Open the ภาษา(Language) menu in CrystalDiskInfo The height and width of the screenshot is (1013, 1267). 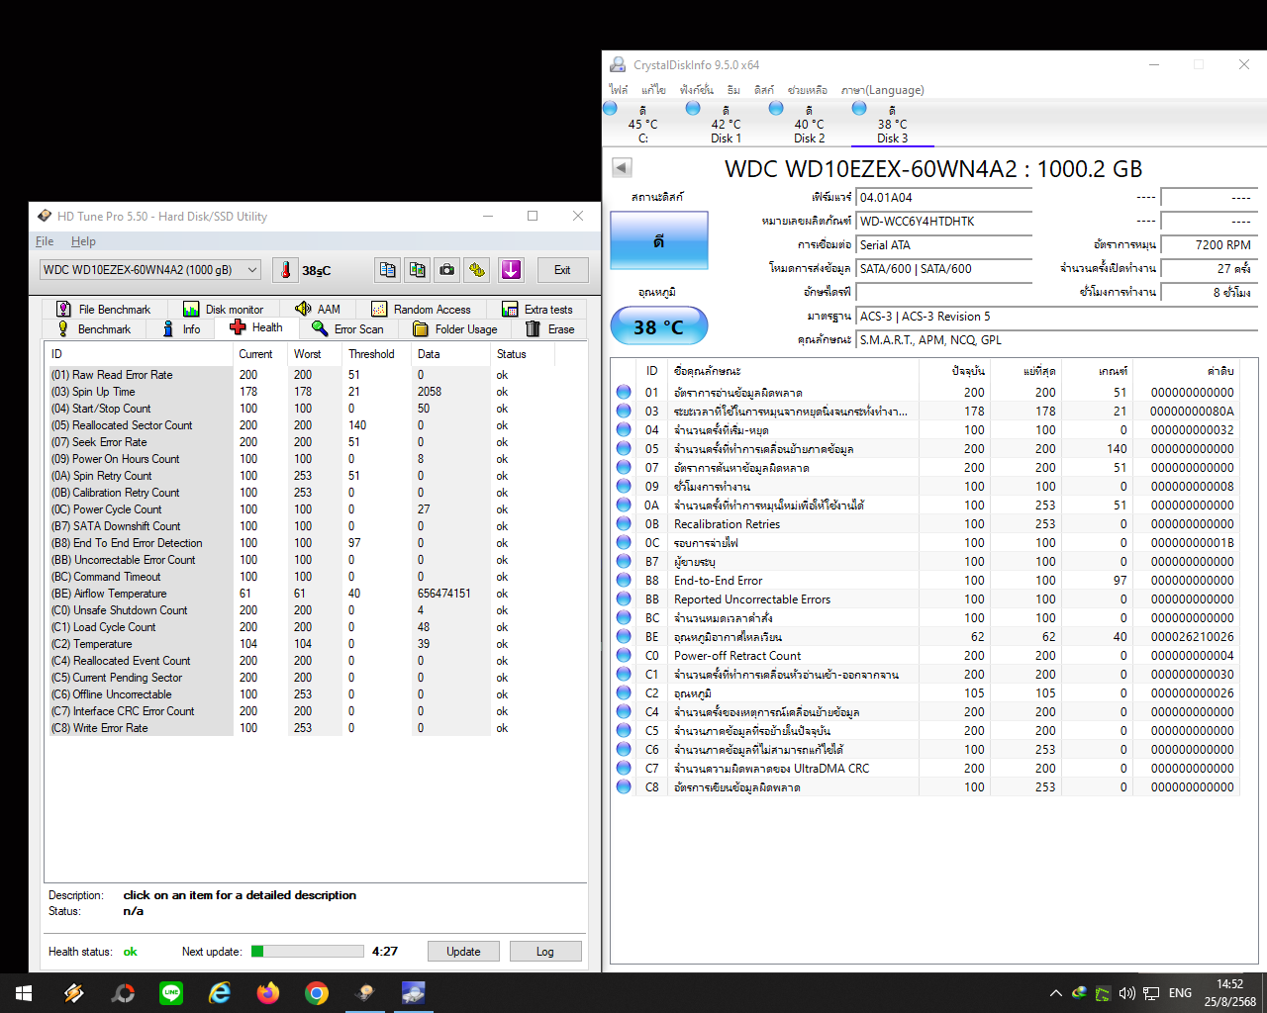(882, 90)
